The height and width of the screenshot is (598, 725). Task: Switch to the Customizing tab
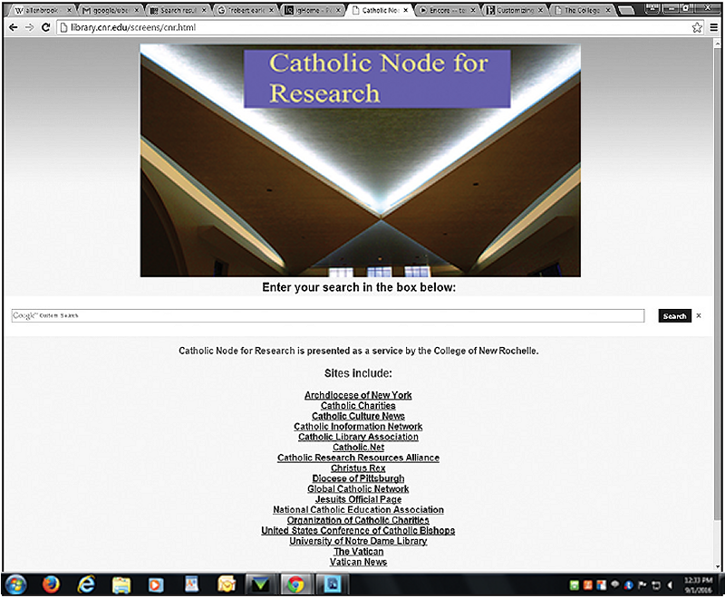(515, 10)
